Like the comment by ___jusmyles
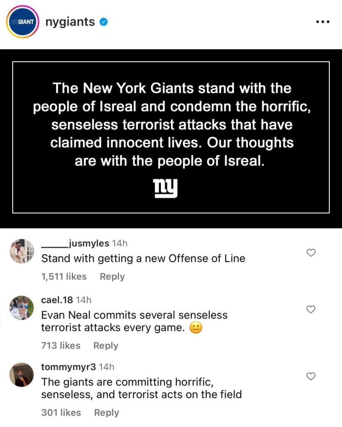The height and width of the screenshot is (427, 342). (x=311, y=252)
